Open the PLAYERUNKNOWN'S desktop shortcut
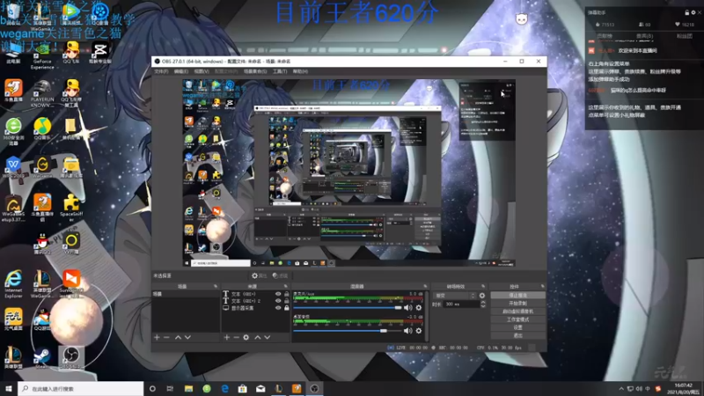This screenshot has width=704, height=396. click(42, 94)
